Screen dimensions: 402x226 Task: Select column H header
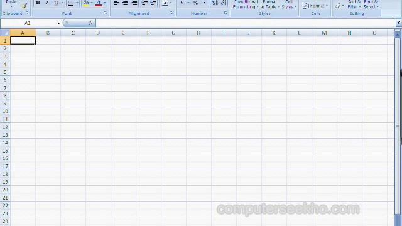(198, 33)
